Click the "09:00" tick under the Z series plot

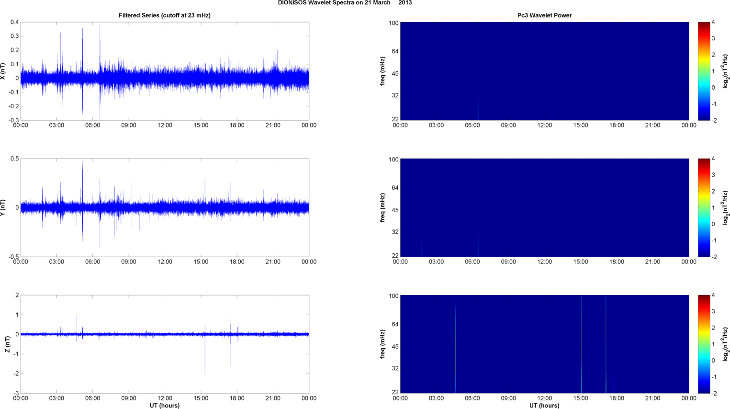click(x=129, y=398)
